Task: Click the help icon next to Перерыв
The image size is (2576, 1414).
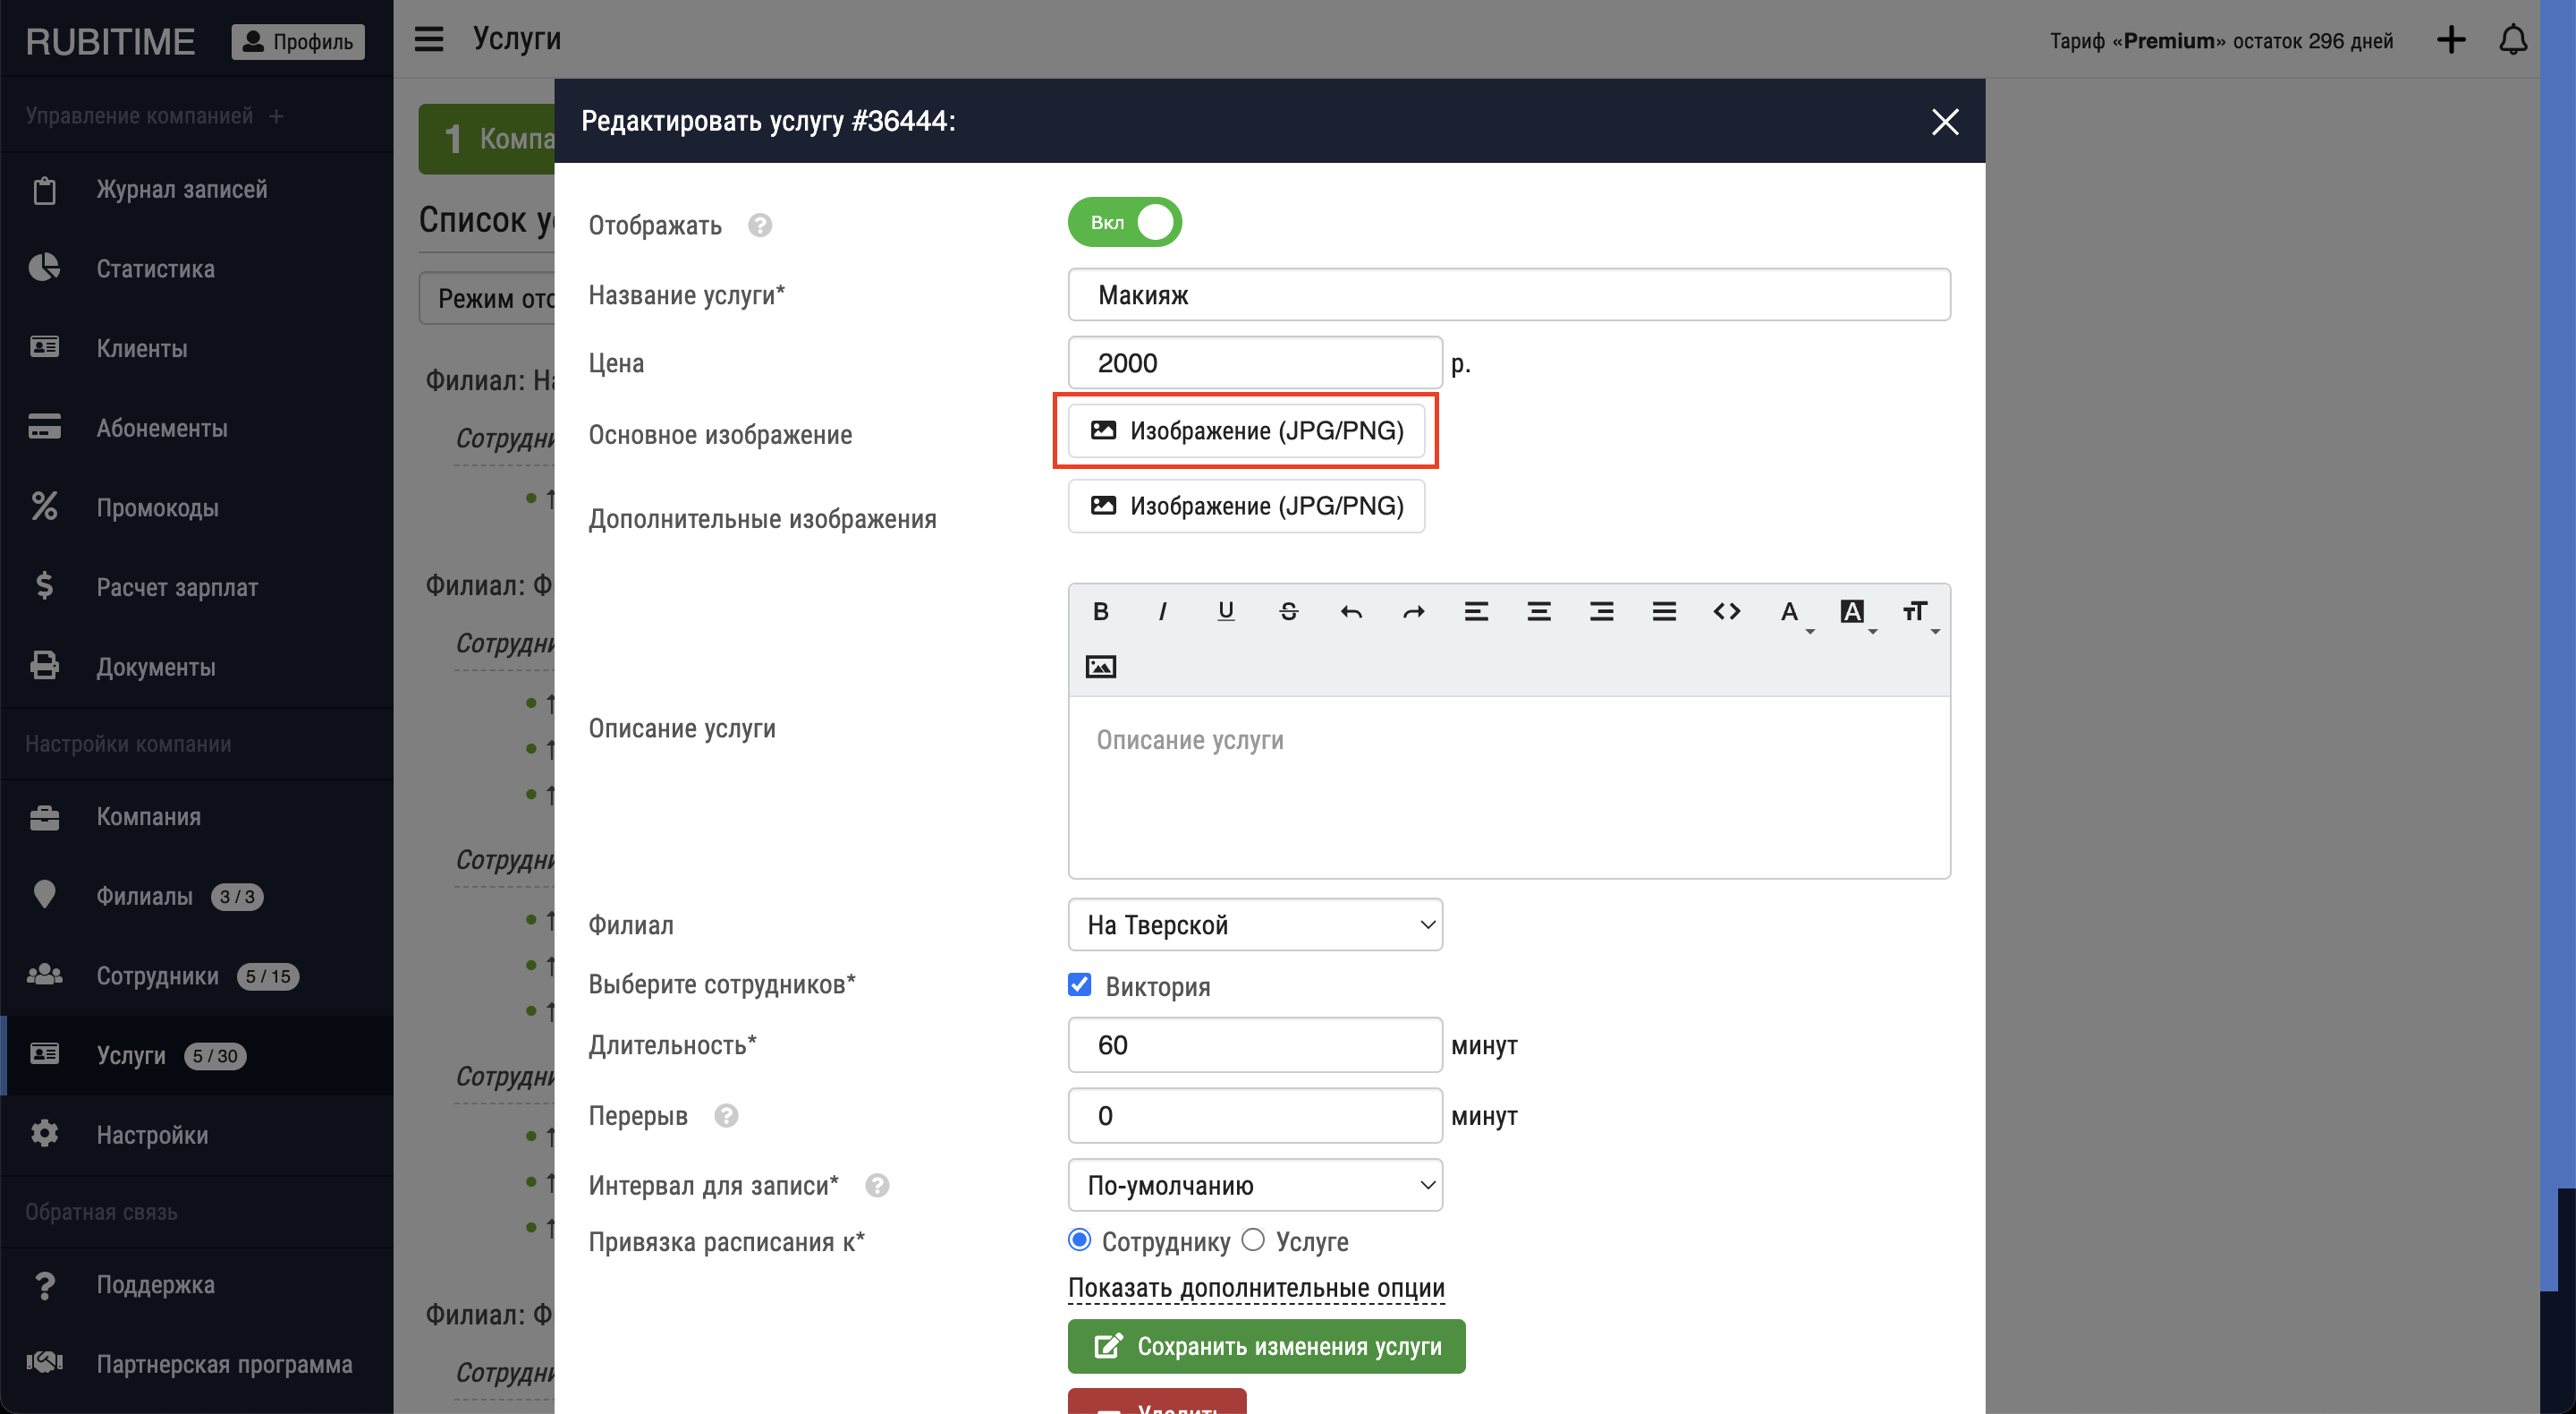Action: click(726, 1116)
